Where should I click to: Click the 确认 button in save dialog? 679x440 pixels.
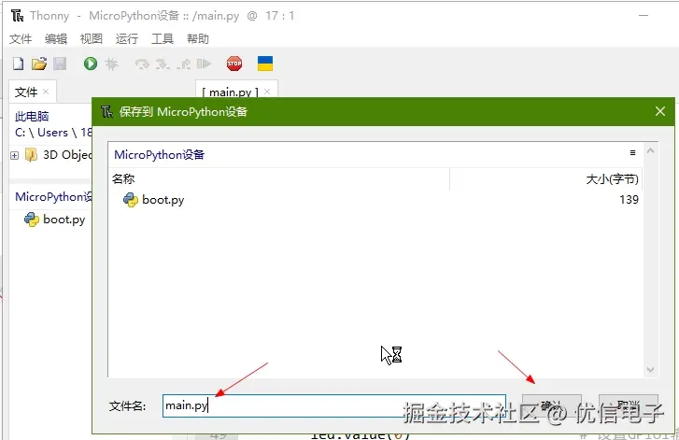551,405
